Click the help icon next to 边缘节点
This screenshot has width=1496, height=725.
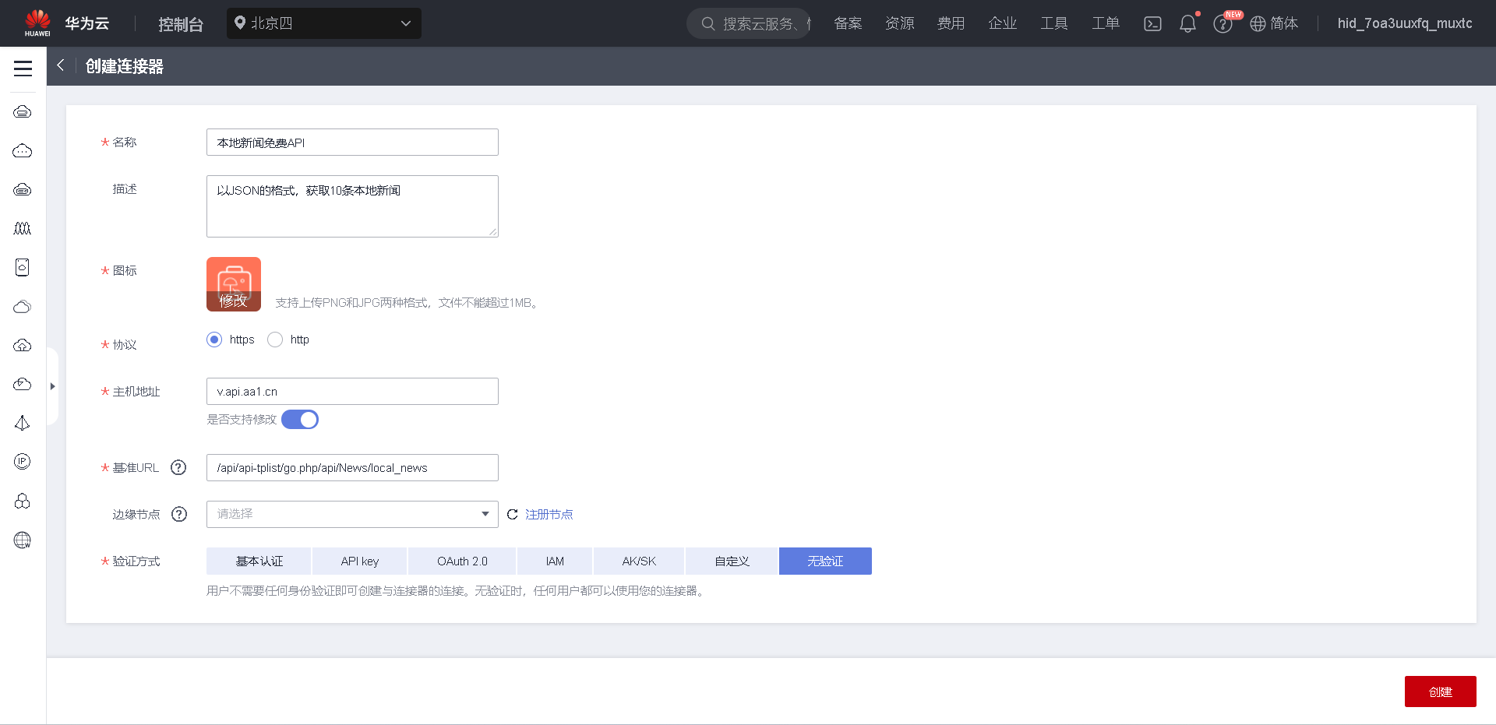point(179,514)
